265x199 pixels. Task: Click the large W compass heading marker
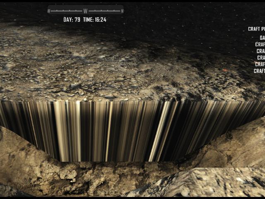85,11
